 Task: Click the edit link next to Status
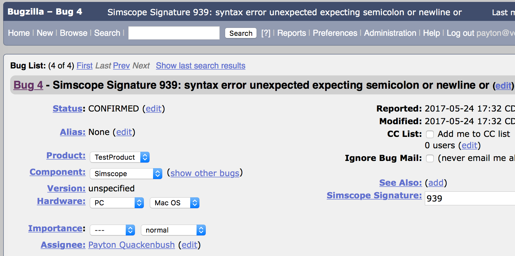tap(154, 109)
